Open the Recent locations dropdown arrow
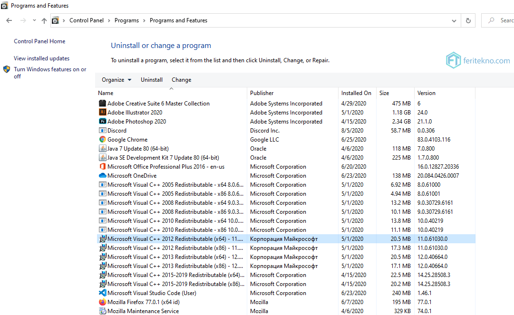The height and width of the screenshot is (315, 514). pos(34,20)
